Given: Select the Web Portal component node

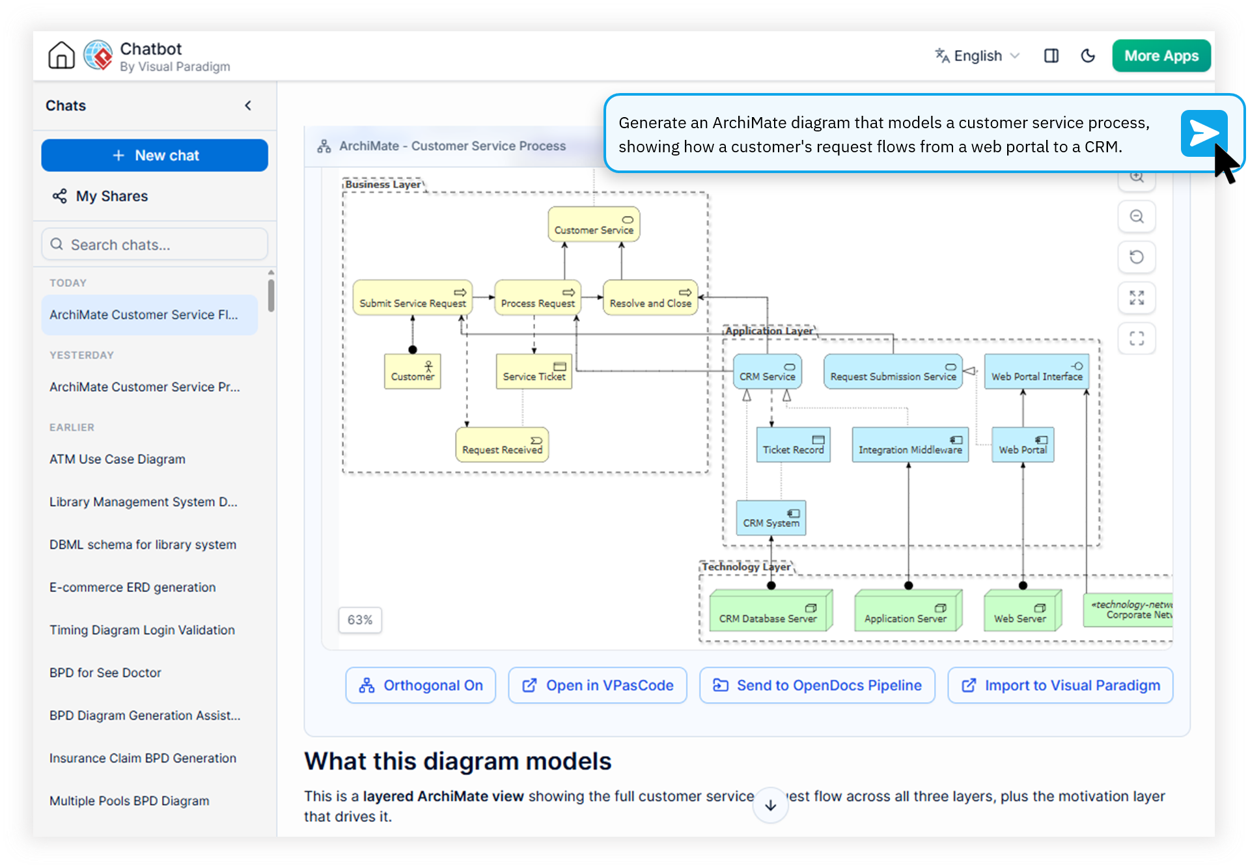Looking at the screenshot, I should pyautogui.click(x=1023, y=445).
